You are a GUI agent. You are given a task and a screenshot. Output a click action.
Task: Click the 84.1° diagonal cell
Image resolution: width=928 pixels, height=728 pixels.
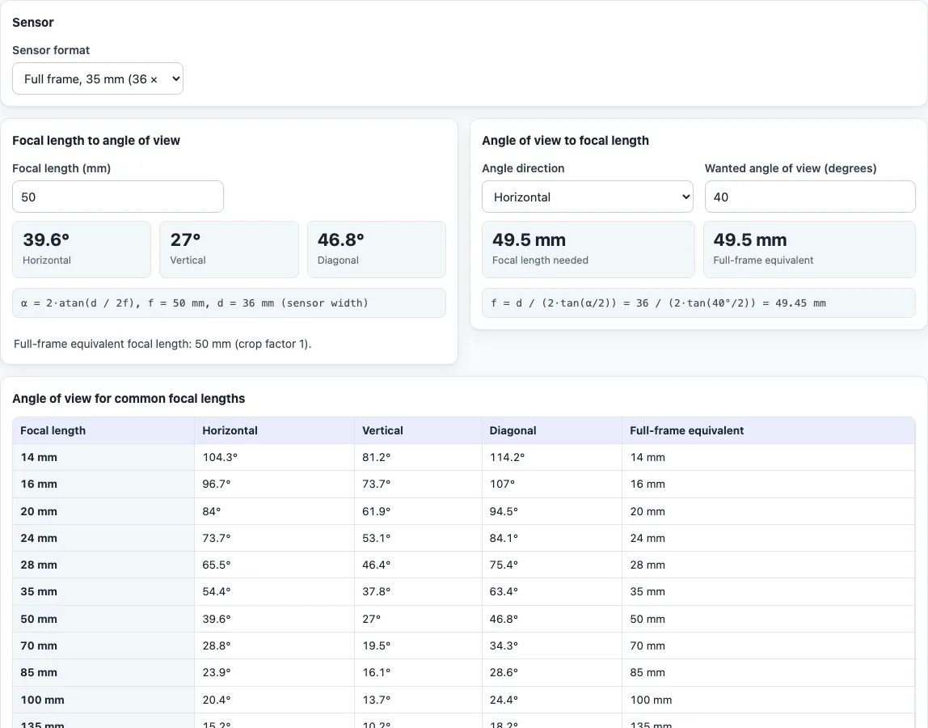(x=551, y=538)
